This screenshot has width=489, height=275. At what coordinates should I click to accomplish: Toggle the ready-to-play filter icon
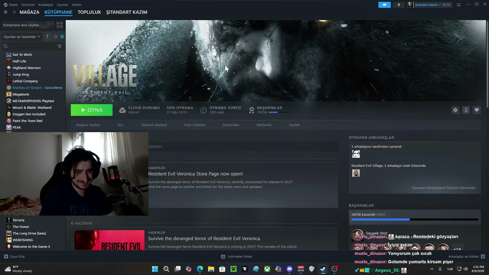point(62,37)
